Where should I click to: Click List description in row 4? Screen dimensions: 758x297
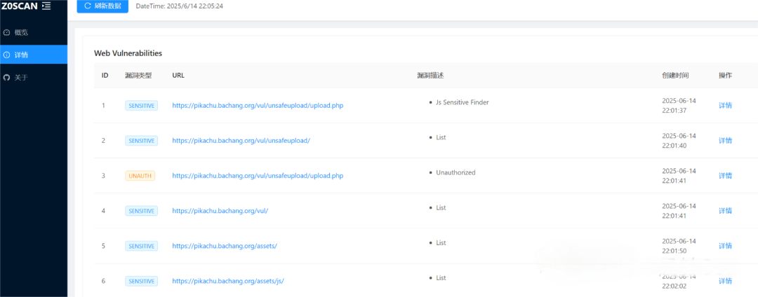tap(440, 208)
